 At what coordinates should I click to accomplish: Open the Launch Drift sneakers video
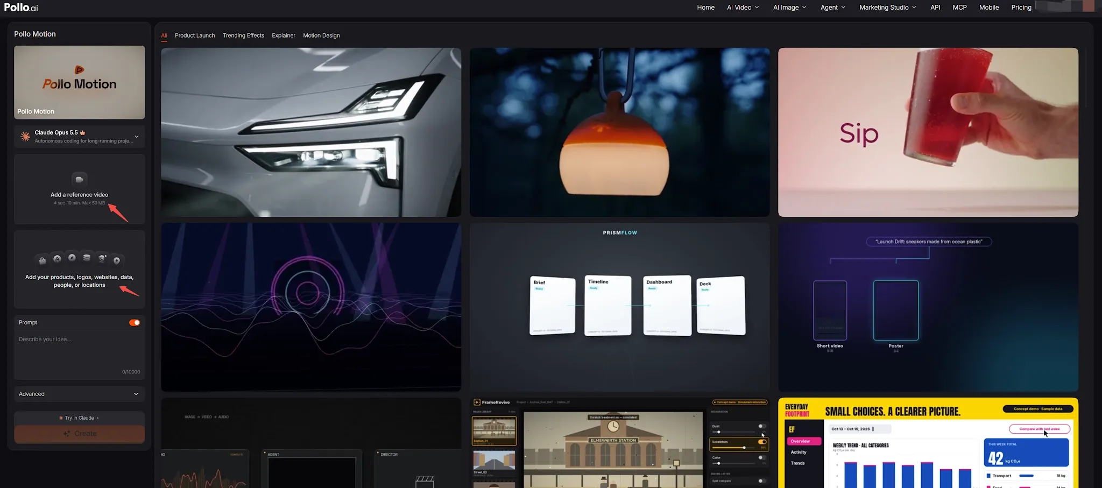[928, 307]
